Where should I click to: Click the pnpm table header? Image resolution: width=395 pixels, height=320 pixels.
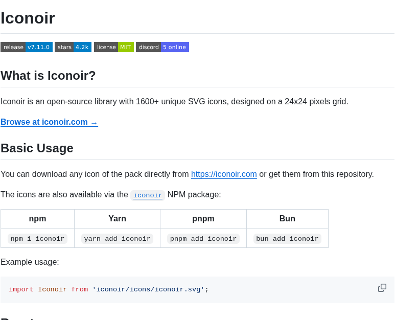(x=203, y=219)
